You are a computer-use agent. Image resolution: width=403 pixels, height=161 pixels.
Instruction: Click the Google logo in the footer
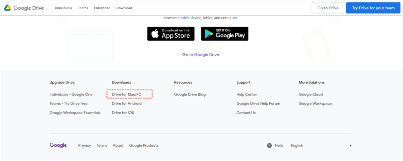(58, 145)
